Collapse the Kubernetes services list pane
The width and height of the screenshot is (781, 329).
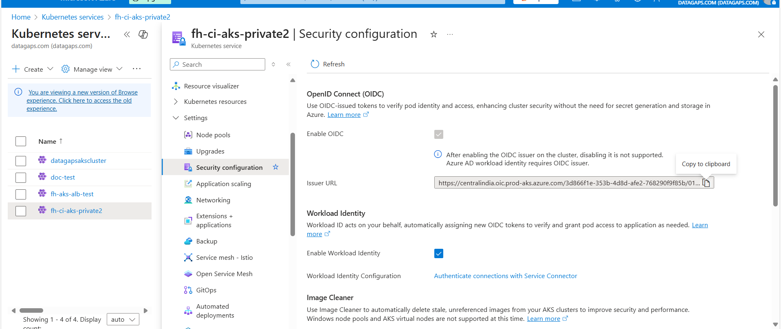(x=127, y=34)
